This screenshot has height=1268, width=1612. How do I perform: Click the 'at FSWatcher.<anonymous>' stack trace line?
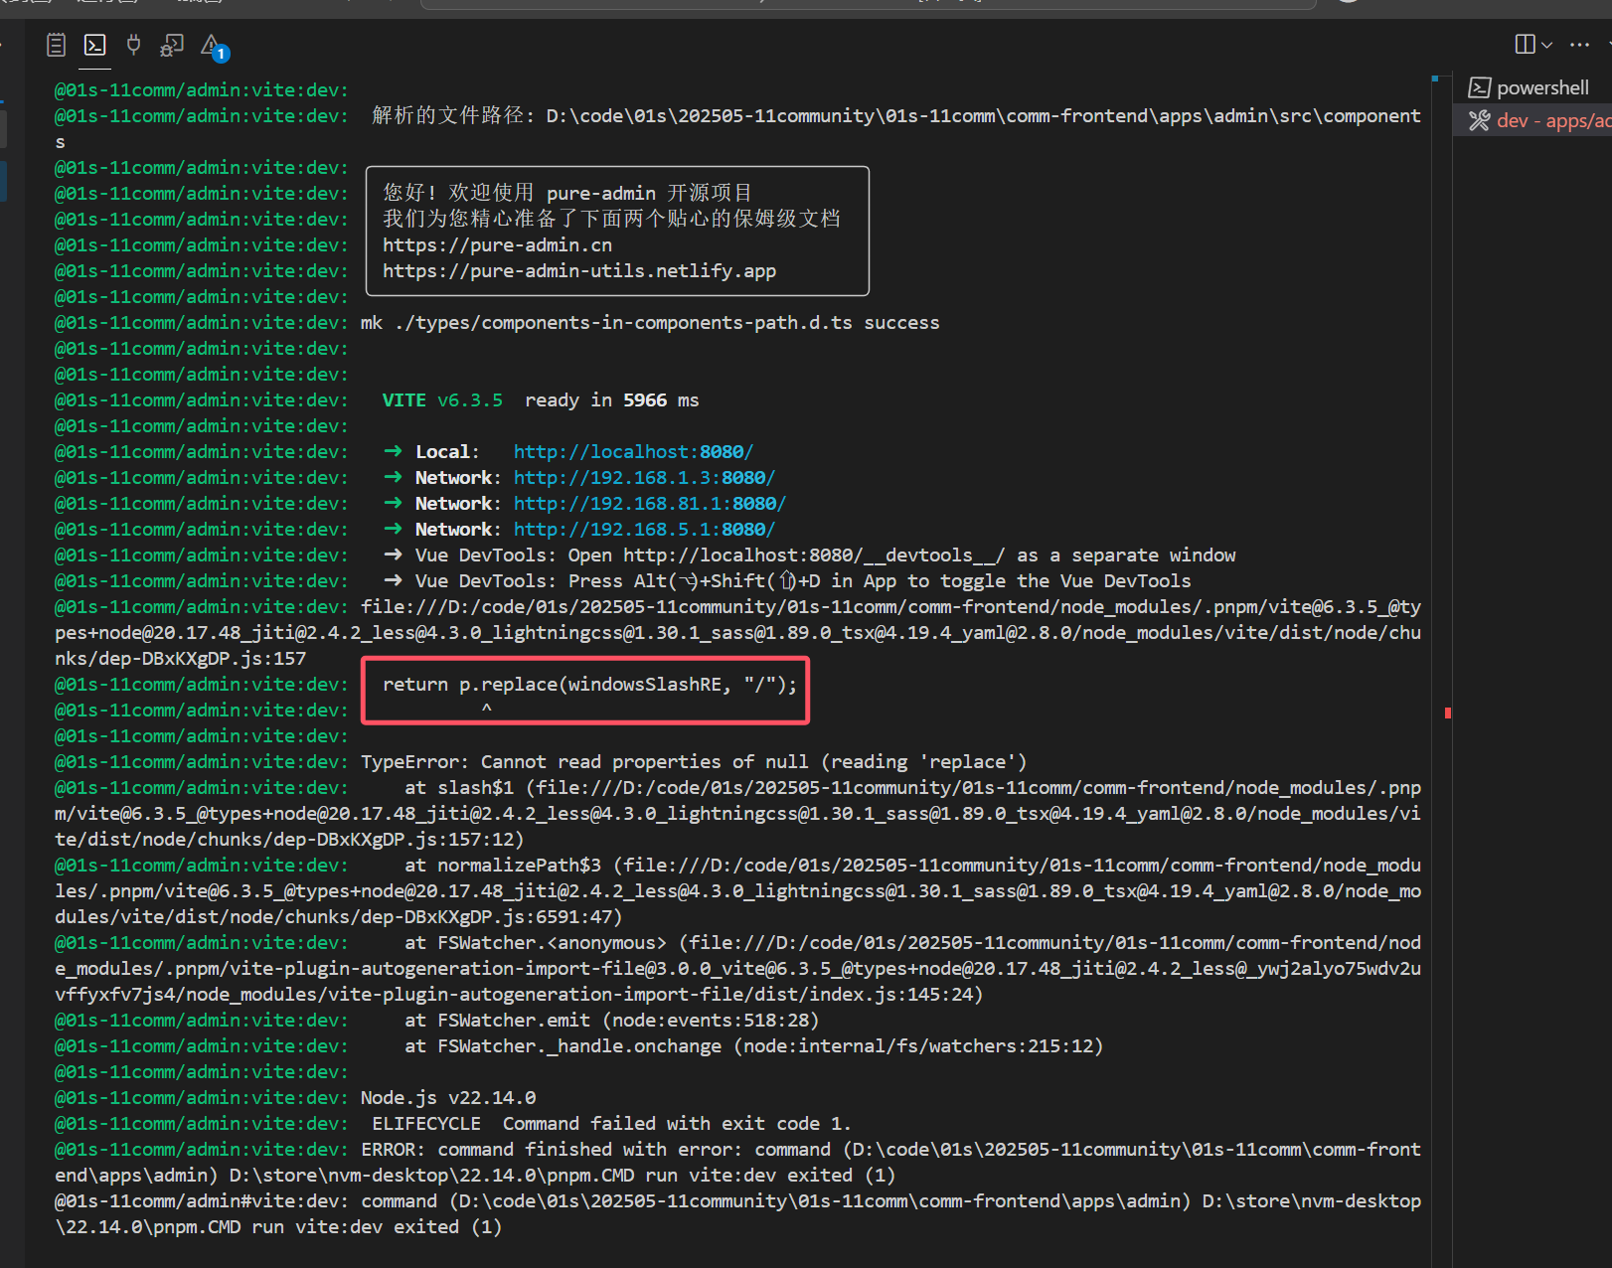[x=737, y=969]
